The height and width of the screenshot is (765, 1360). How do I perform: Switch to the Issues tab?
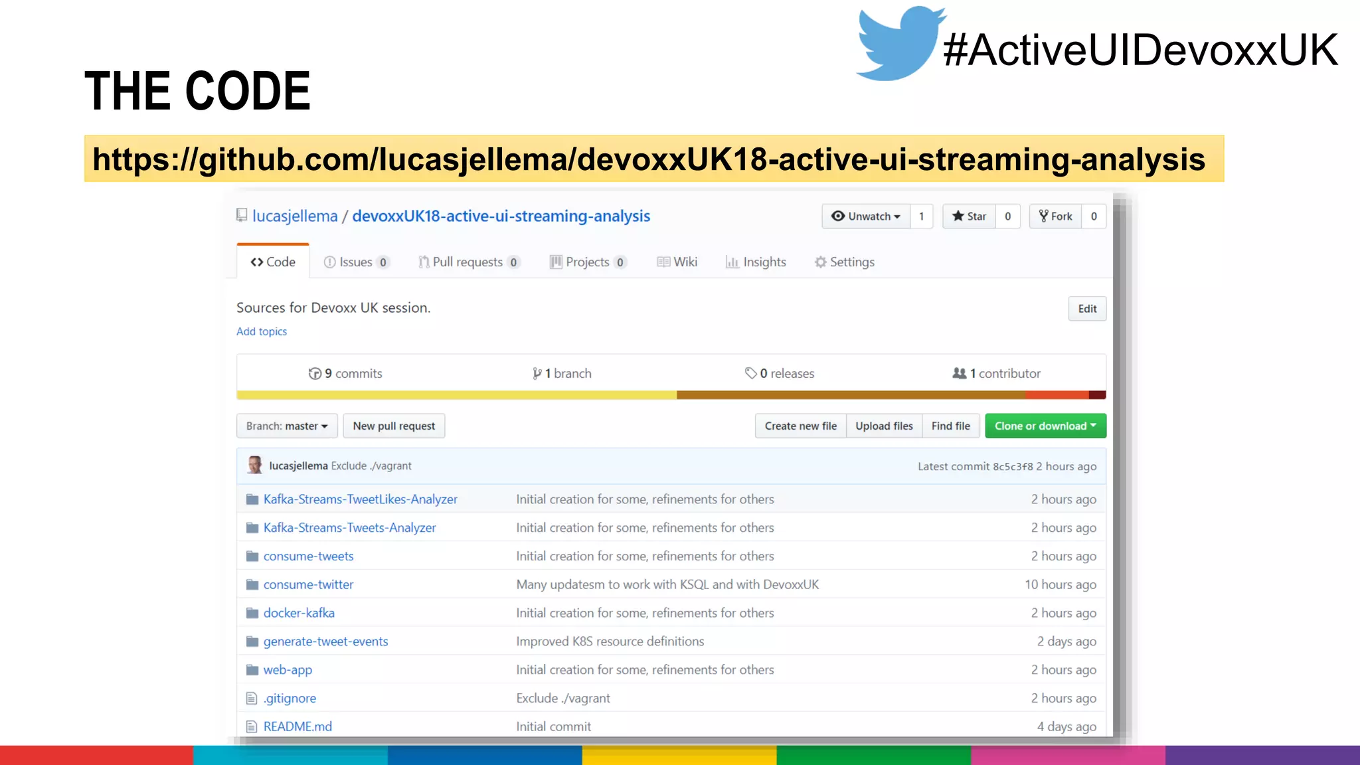356,262
